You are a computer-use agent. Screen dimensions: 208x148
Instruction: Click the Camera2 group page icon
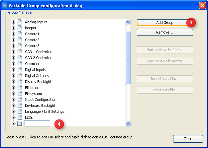coord(19,40)
